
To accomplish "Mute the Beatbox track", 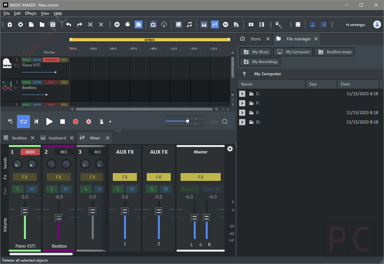I will point(37,82).
